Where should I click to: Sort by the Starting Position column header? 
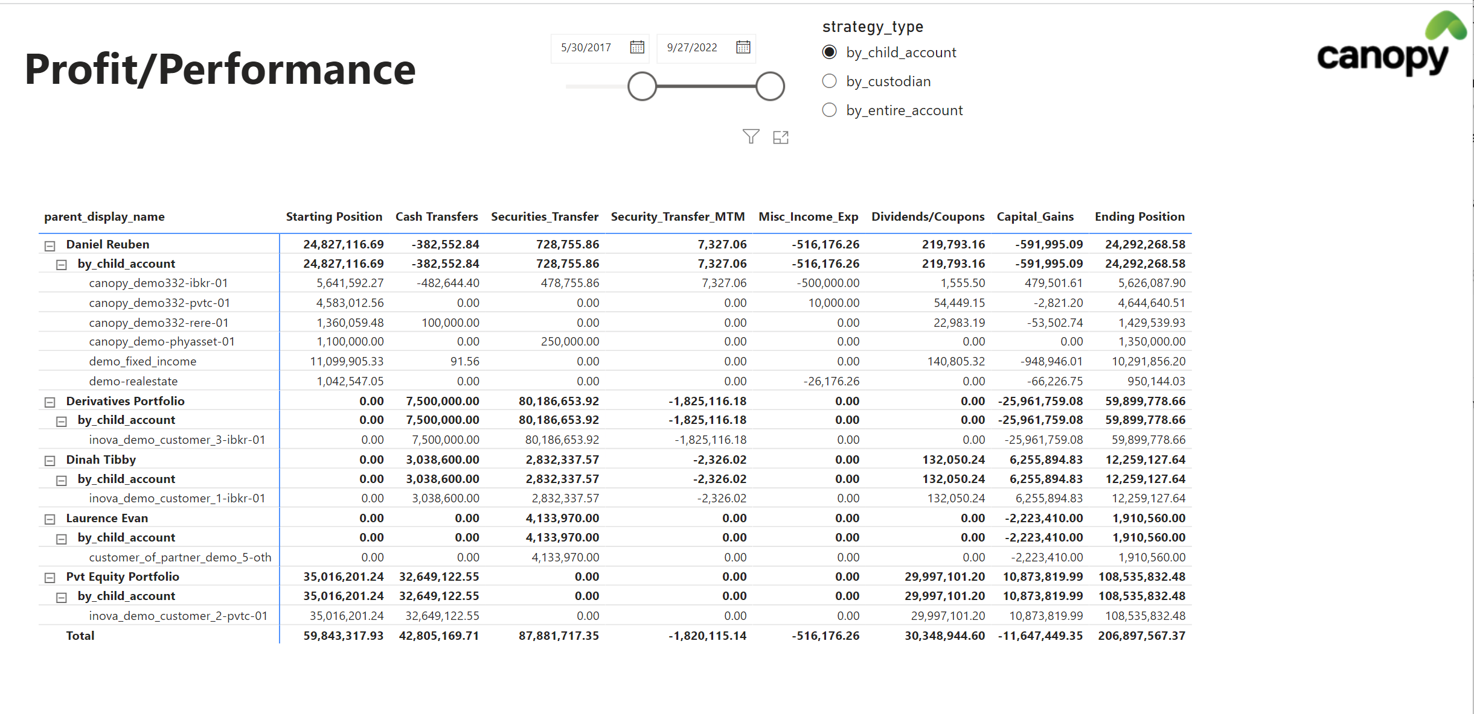pos(333,216)
